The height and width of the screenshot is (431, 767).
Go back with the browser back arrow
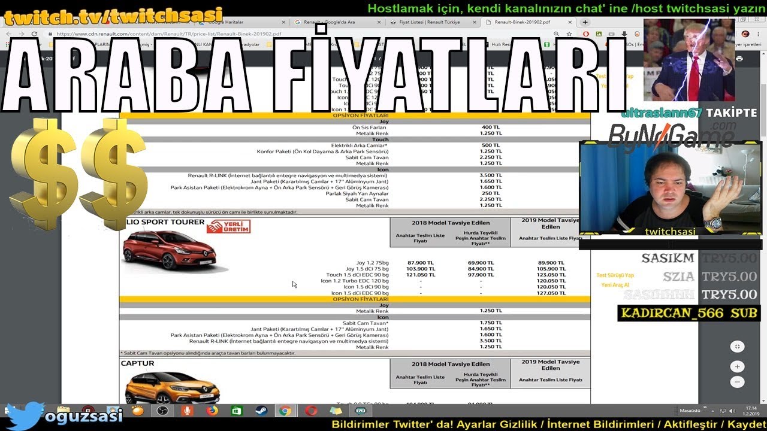[x=8, y=34]
